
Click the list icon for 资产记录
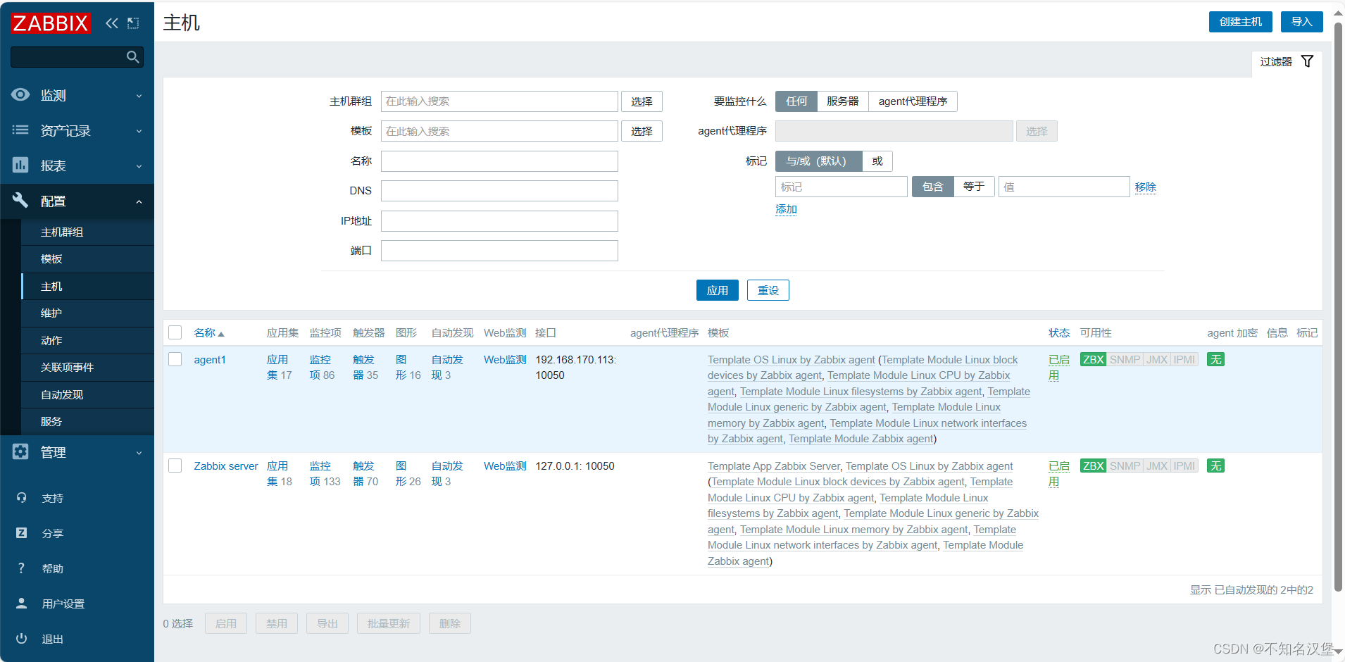click(20, 130)
